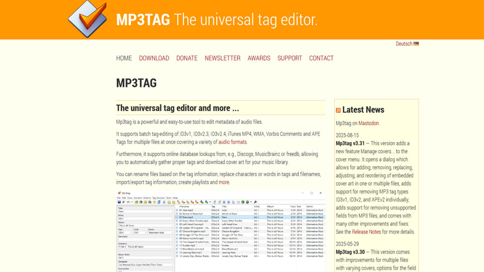Open the Mastodon link in Latest News
This screenshot has width=484, height=272.
pos(368,123)
